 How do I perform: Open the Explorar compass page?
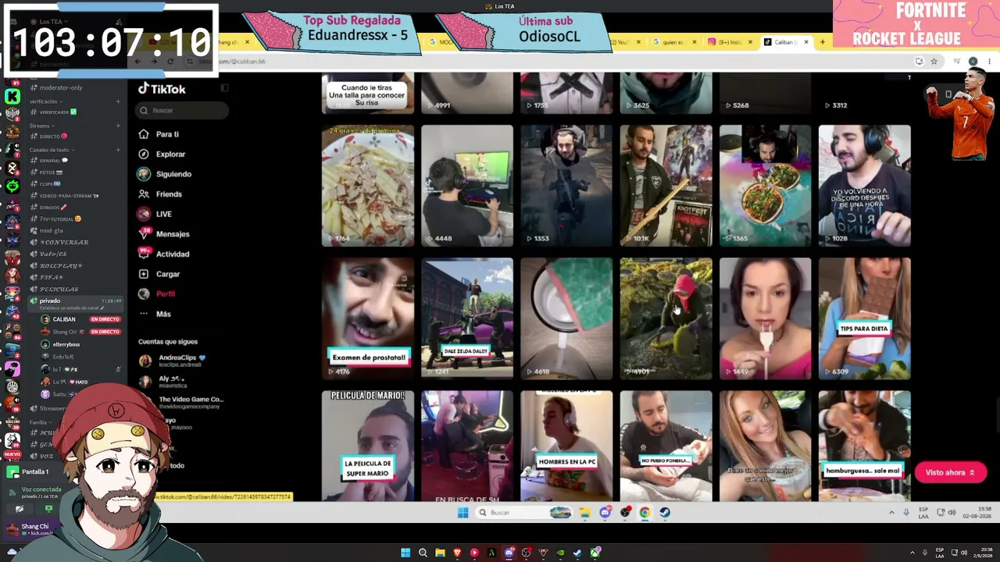[162, 155]
